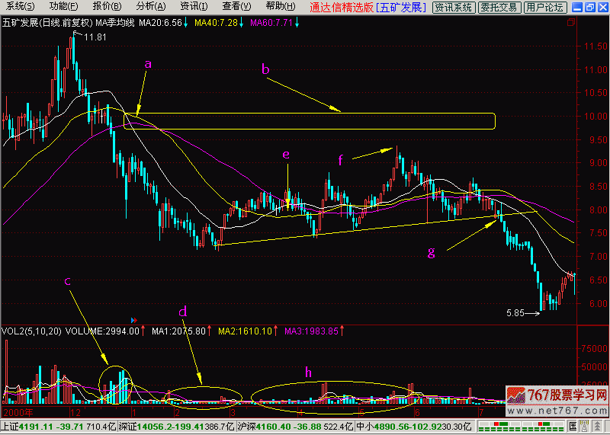This screenshot has width=610, height=435.
Task: Click the cyan arrow next to MA20:6.56
Action: point(186,24)
